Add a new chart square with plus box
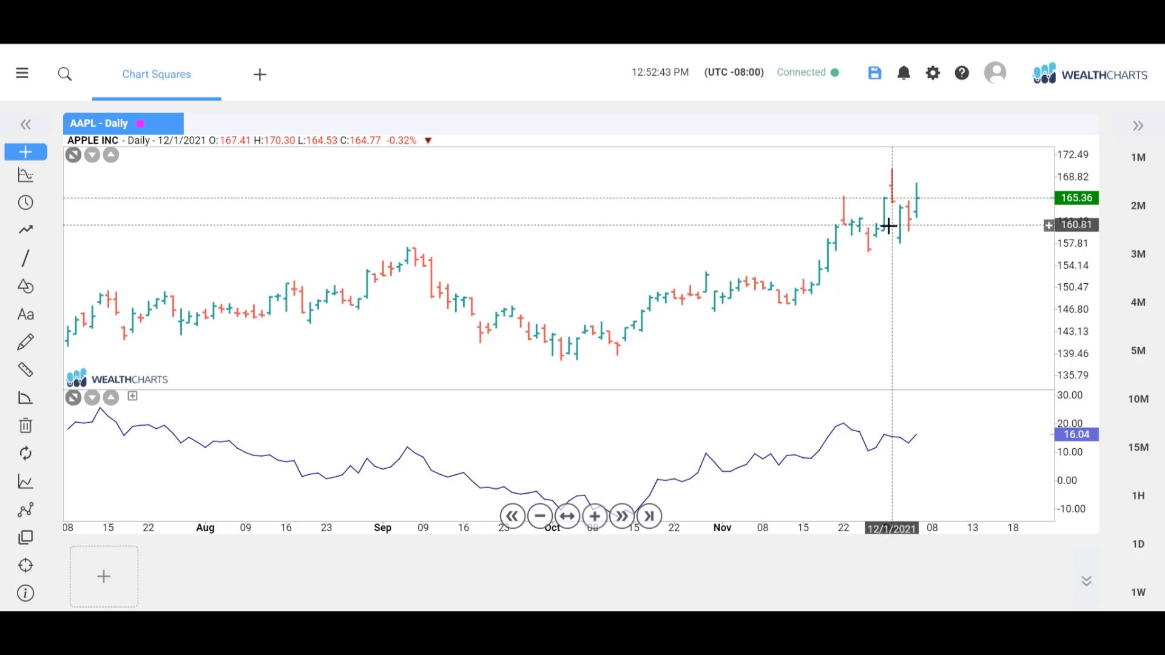 click(104, 576)
